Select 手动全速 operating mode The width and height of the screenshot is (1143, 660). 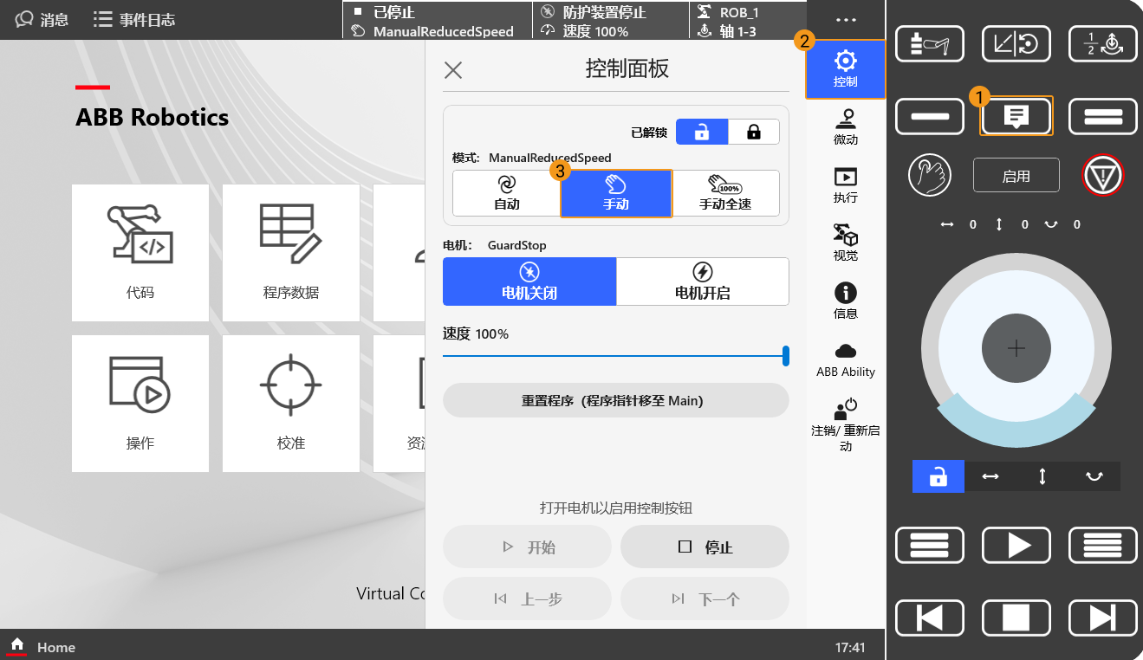(726, 192)
